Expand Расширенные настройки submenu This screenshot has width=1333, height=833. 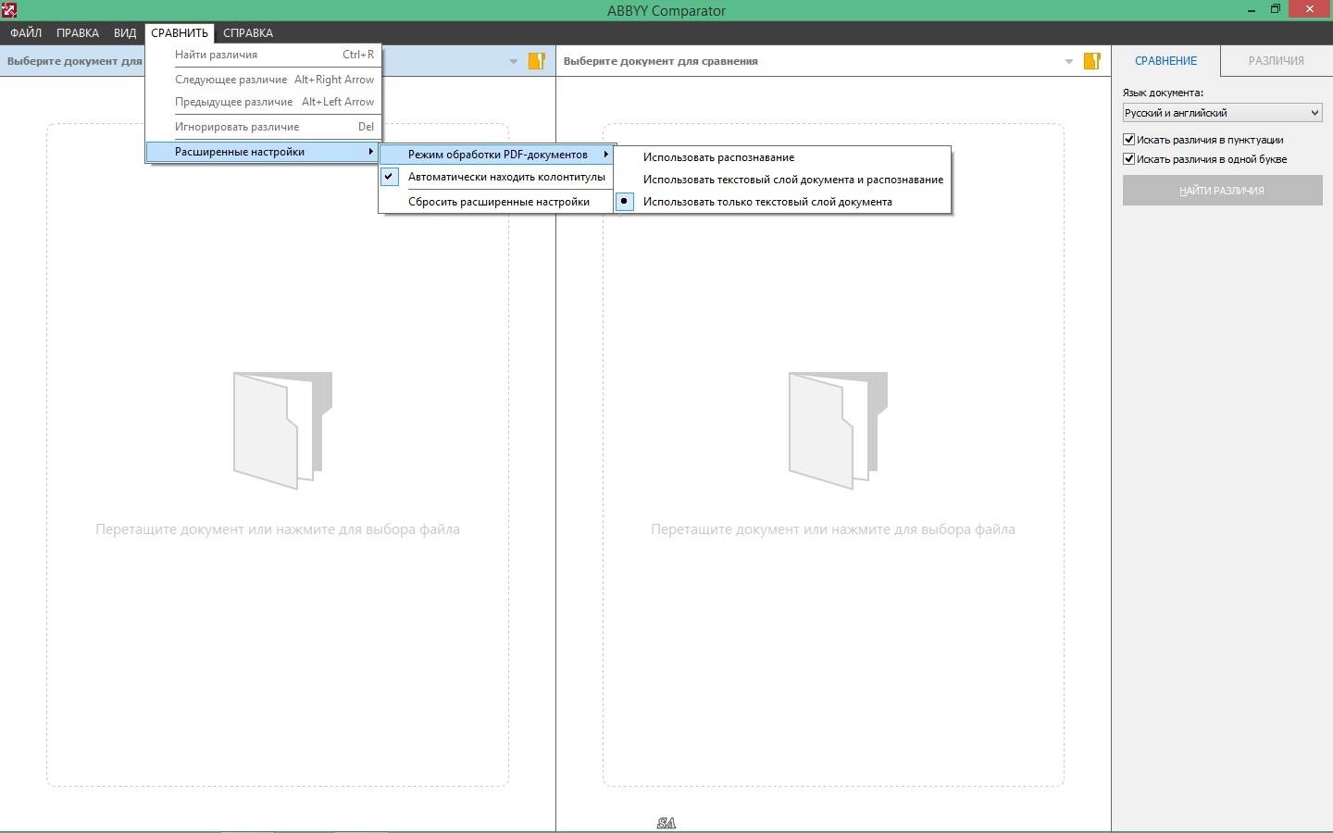click(264, 152)
